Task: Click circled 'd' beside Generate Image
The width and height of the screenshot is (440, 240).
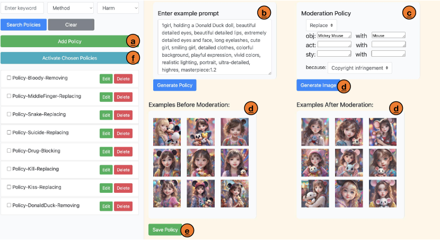Action: click(x=345, y=85)
